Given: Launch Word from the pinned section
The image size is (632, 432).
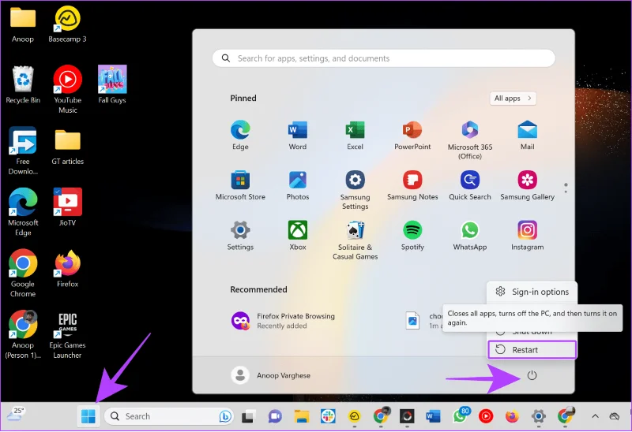Looking at the screenshot, I should click(298, 135).
